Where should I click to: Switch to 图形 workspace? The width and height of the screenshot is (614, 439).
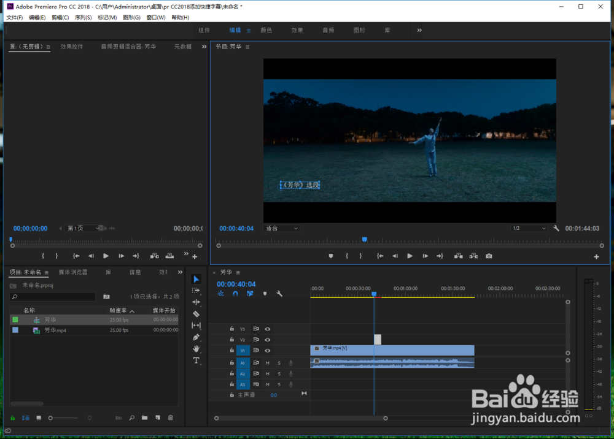359,30
